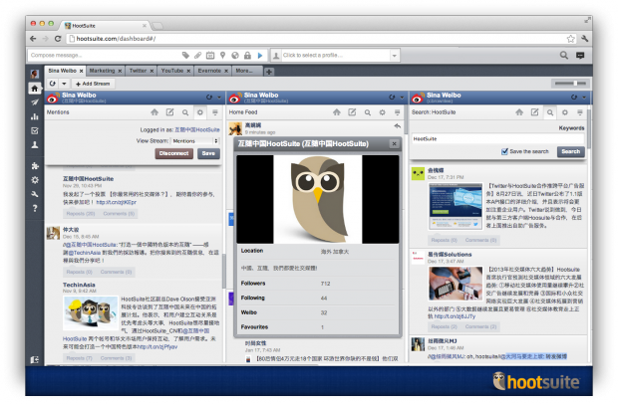Open Analytics bar chart sidebar icon

[35, 116]
